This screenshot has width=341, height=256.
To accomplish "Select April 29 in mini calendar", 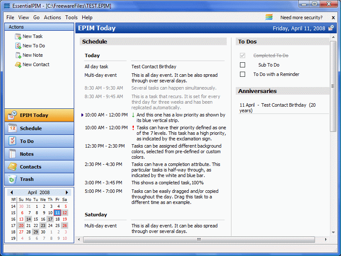I will point(36,232).
